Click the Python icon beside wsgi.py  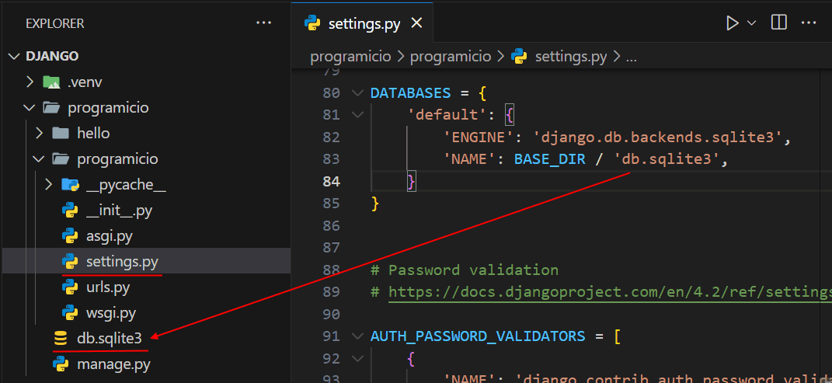point(70,313)
